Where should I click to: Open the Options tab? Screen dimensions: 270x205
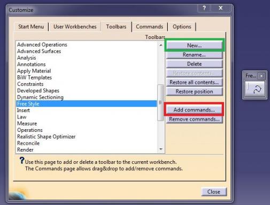pos(182,27)
